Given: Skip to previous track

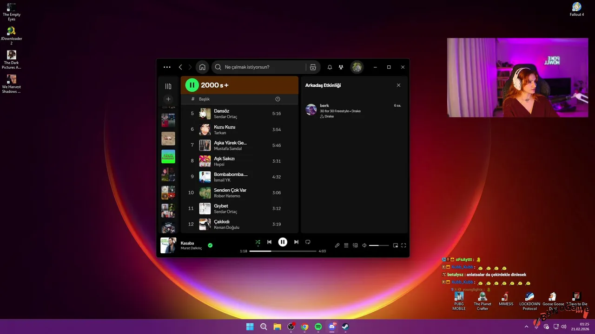Looking at the screenshot, I should click(269, 242).
